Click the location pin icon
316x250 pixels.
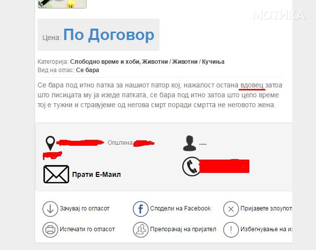click(x=50, y=143)
